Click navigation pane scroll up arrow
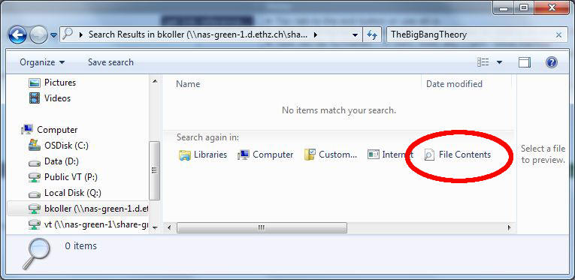 coord(155,81)
